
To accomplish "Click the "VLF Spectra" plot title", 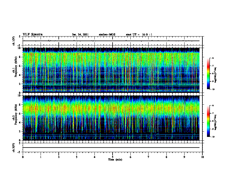I will (x=33, y=35).
